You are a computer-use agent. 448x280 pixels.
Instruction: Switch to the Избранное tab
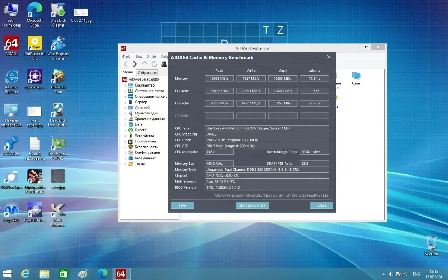[147, 72]
